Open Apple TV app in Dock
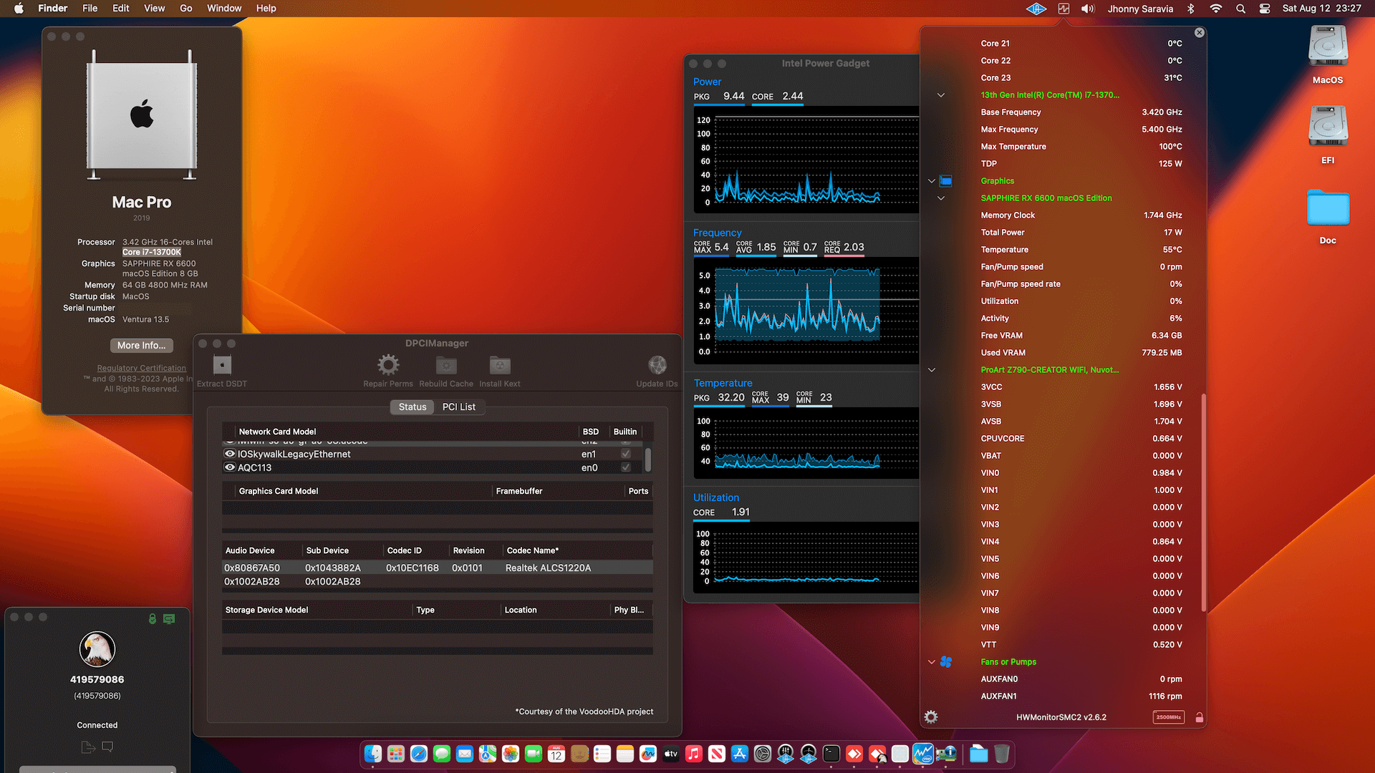 pyautogui.click(x=671, y=754)
